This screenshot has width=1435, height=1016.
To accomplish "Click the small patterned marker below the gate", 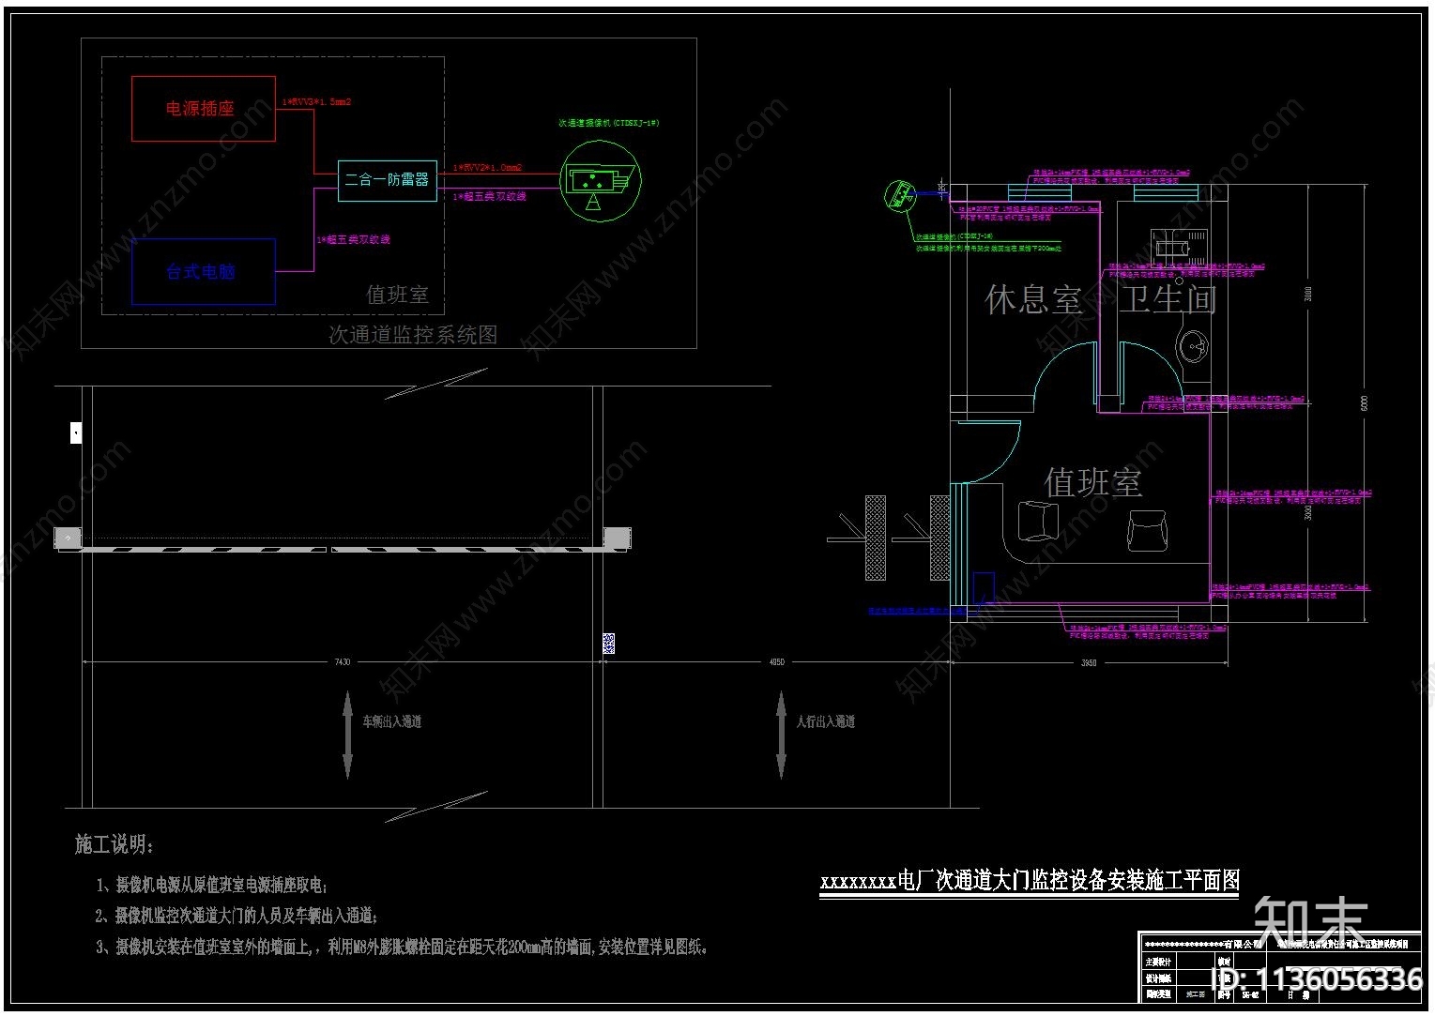I will coord(608,644).
